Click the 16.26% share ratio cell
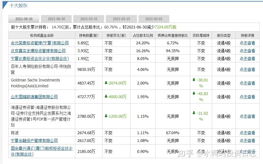Viewport: 263px width, 164px height. click(x=143, y=51)
